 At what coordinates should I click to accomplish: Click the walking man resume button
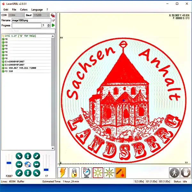click(174, 173)
